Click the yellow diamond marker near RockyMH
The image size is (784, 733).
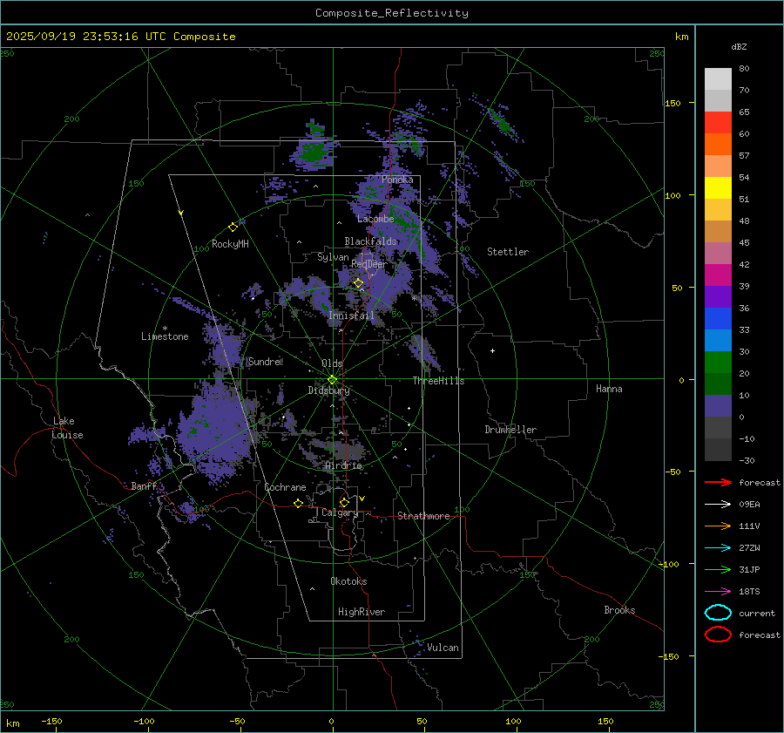(x=233, y=227)
